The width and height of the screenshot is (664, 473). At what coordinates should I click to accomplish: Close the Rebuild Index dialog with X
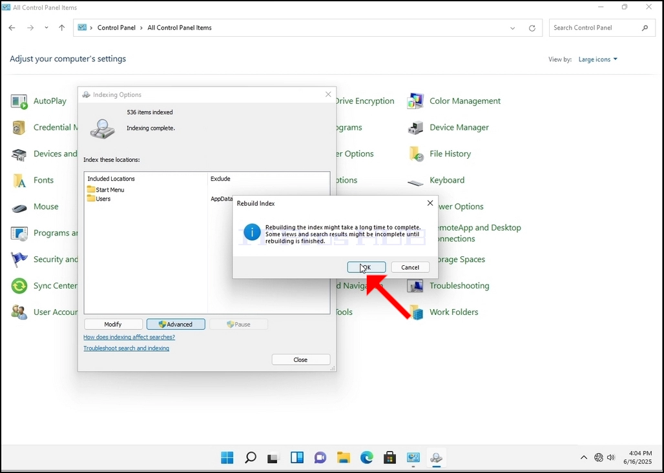point(430,203)
